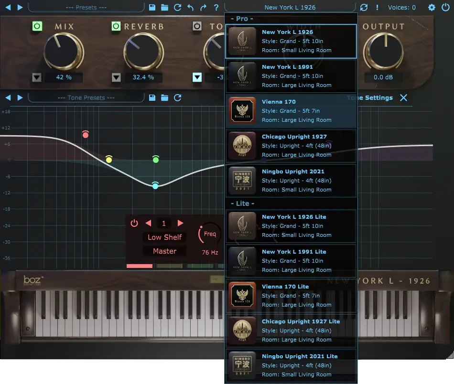The image size is (454, 384).
Task: Collapse the TONE section dropdown arrow
Action: coord(197,77)
